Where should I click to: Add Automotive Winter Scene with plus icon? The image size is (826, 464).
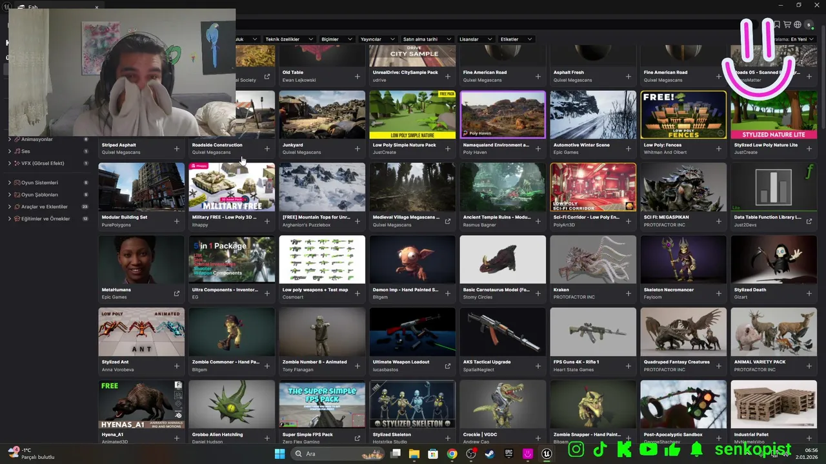pos(629,149)
